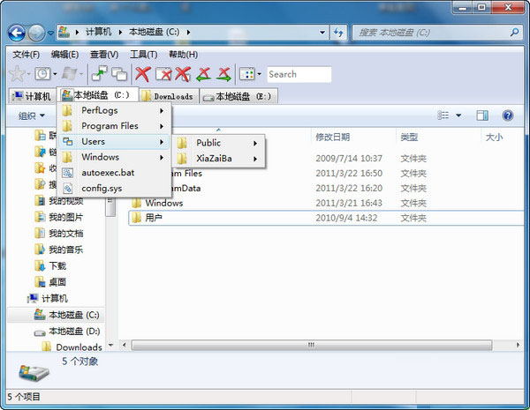Click the blue help question mark icon

tap(508, 116)
